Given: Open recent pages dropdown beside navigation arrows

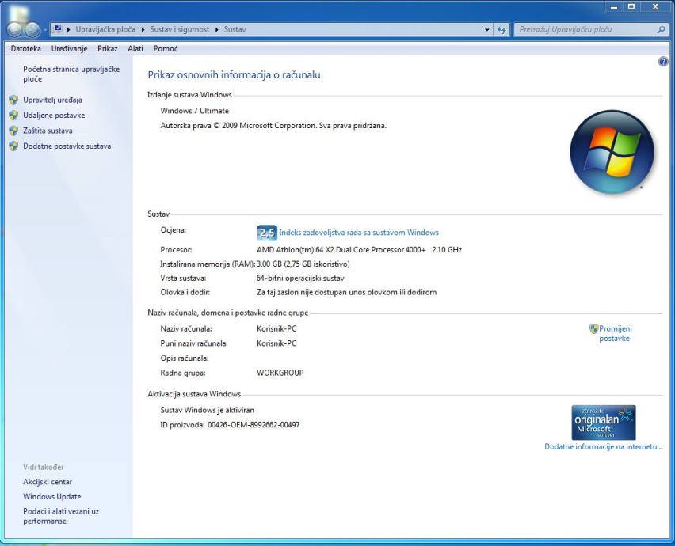Looking at the screenshot, I should click(44, 29).
